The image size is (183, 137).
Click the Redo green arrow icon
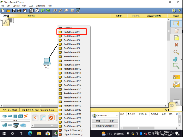tap(48, 11)
